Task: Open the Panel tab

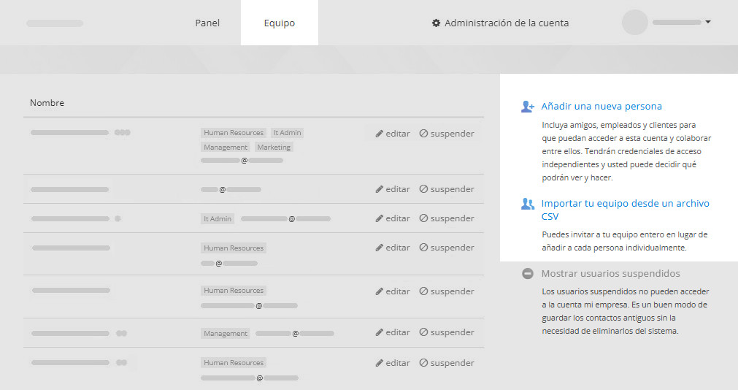Action: [207, 23]
